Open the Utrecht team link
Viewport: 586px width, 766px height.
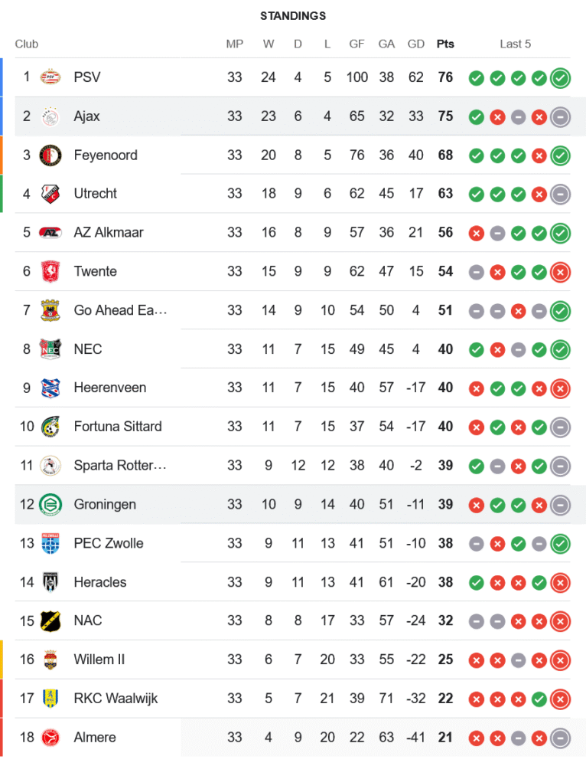click(95, 194)
